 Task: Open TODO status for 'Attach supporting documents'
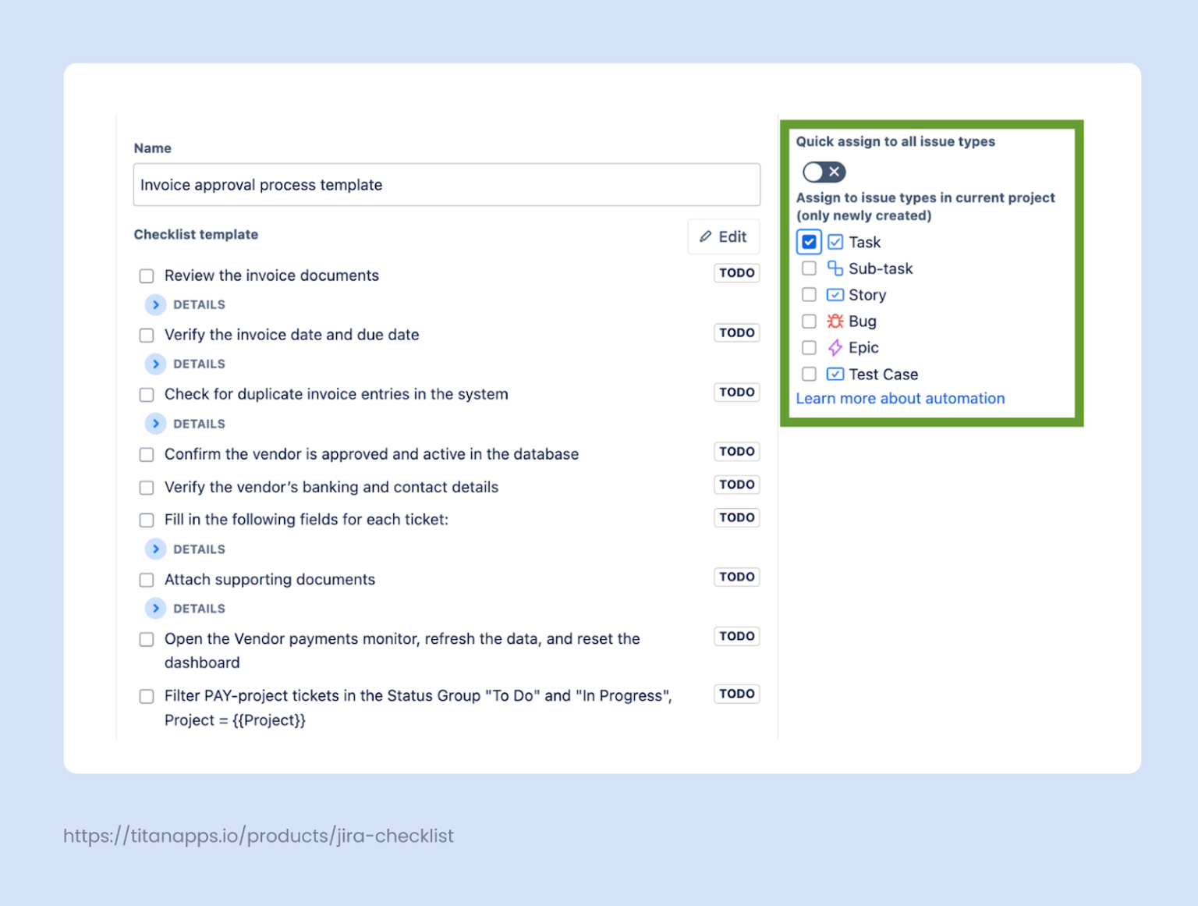tap(737, 577)
